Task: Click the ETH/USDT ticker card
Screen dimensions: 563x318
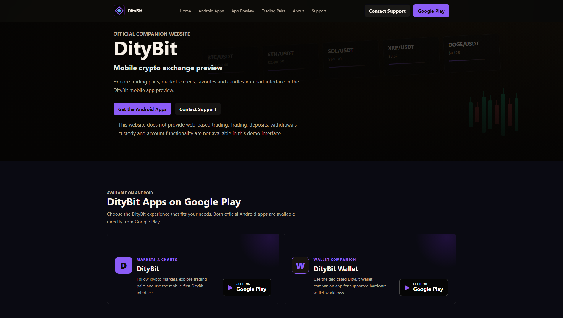Action: pos(291,62)
